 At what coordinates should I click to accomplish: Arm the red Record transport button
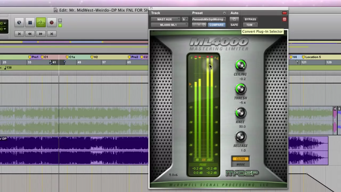point(52,23)
